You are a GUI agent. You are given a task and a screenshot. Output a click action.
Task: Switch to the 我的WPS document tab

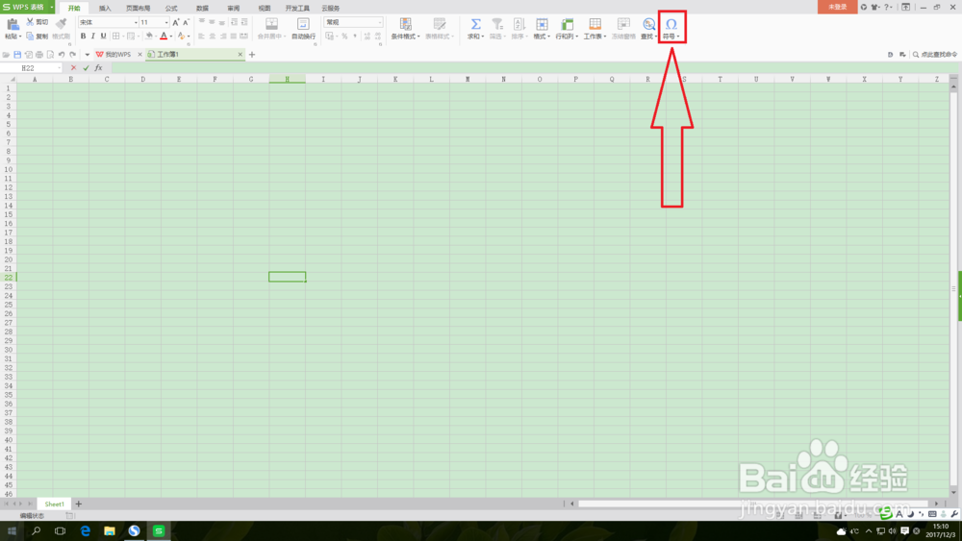click(117, 55)
